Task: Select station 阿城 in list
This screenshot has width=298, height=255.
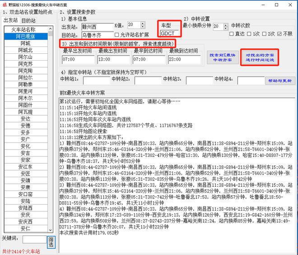Action: [x=26, y=43]
